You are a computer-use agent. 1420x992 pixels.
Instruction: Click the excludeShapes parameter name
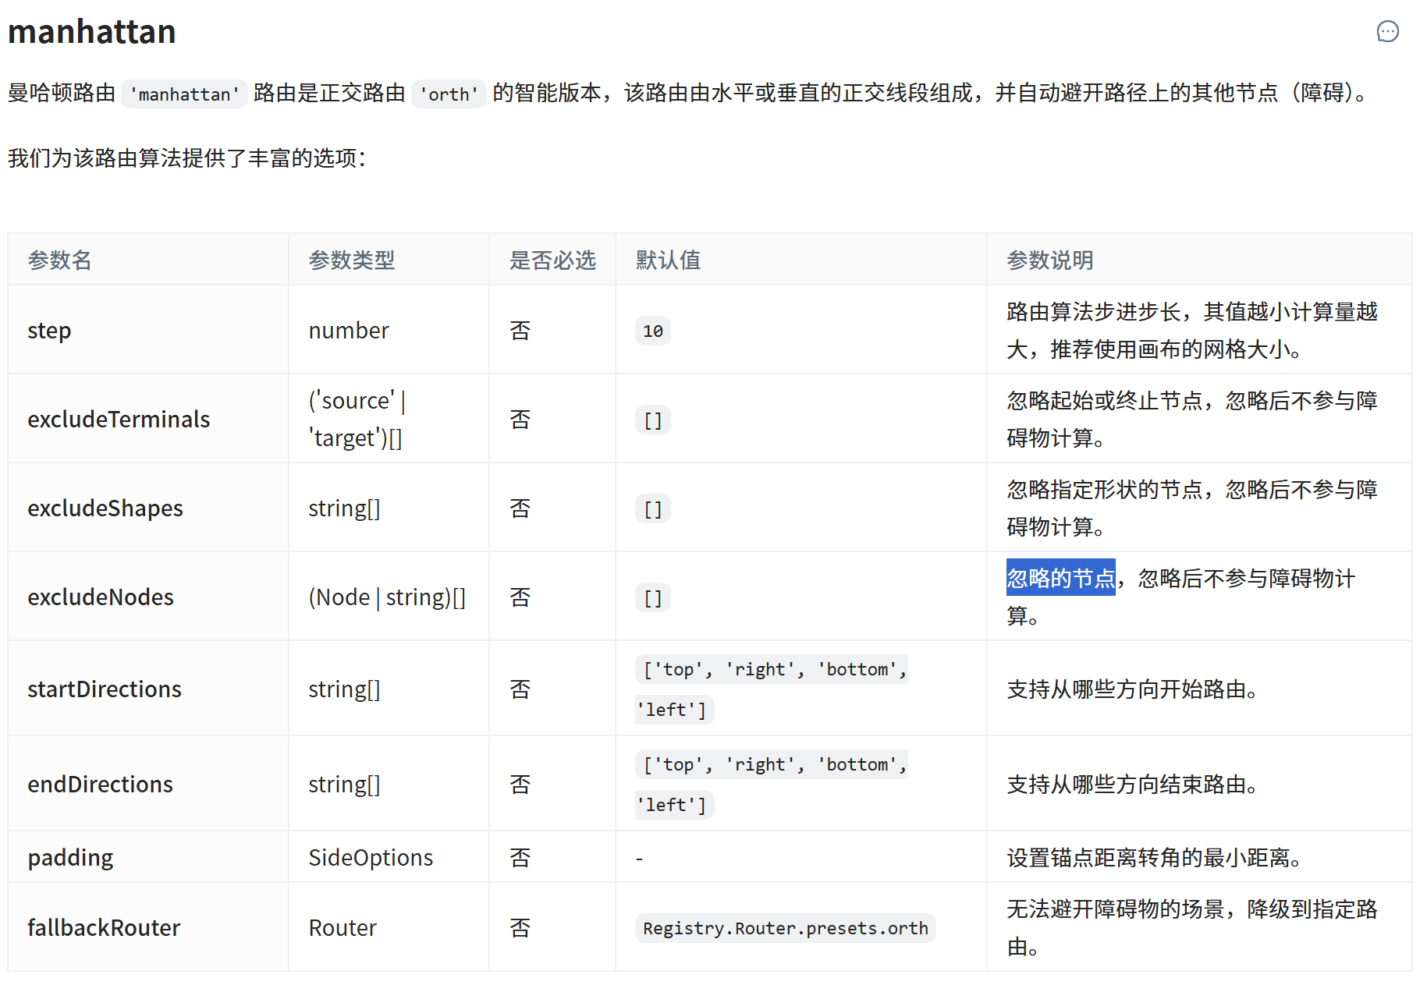pos(105,508)
